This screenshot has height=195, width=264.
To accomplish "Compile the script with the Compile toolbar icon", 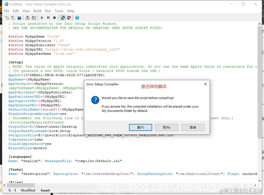I will click(x=28, y=18).
